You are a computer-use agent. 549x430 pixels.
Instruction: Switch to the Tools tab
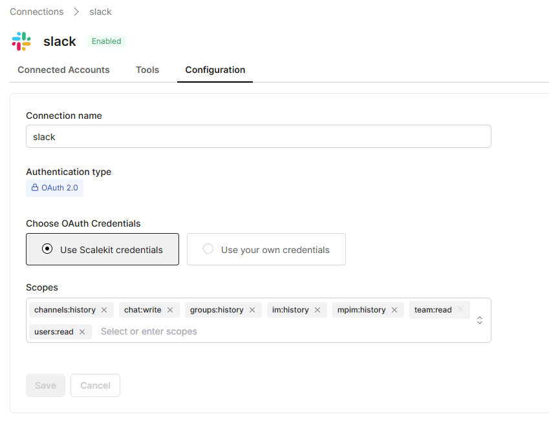tap(147, 70)
